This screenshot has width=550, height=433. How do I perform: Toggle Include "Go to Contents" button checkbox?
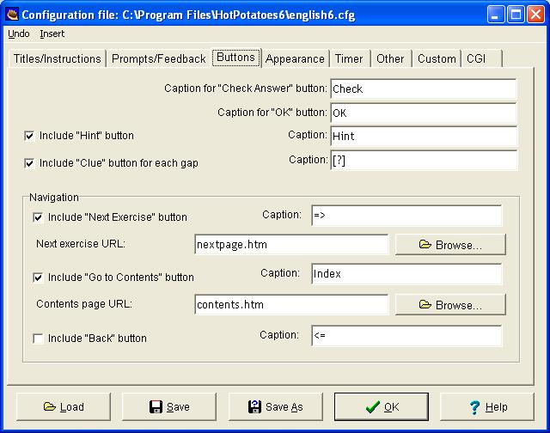tap(38, 277)
